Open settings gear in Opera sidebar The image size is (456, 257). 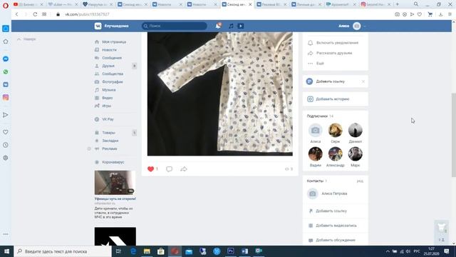click(6, 158)
